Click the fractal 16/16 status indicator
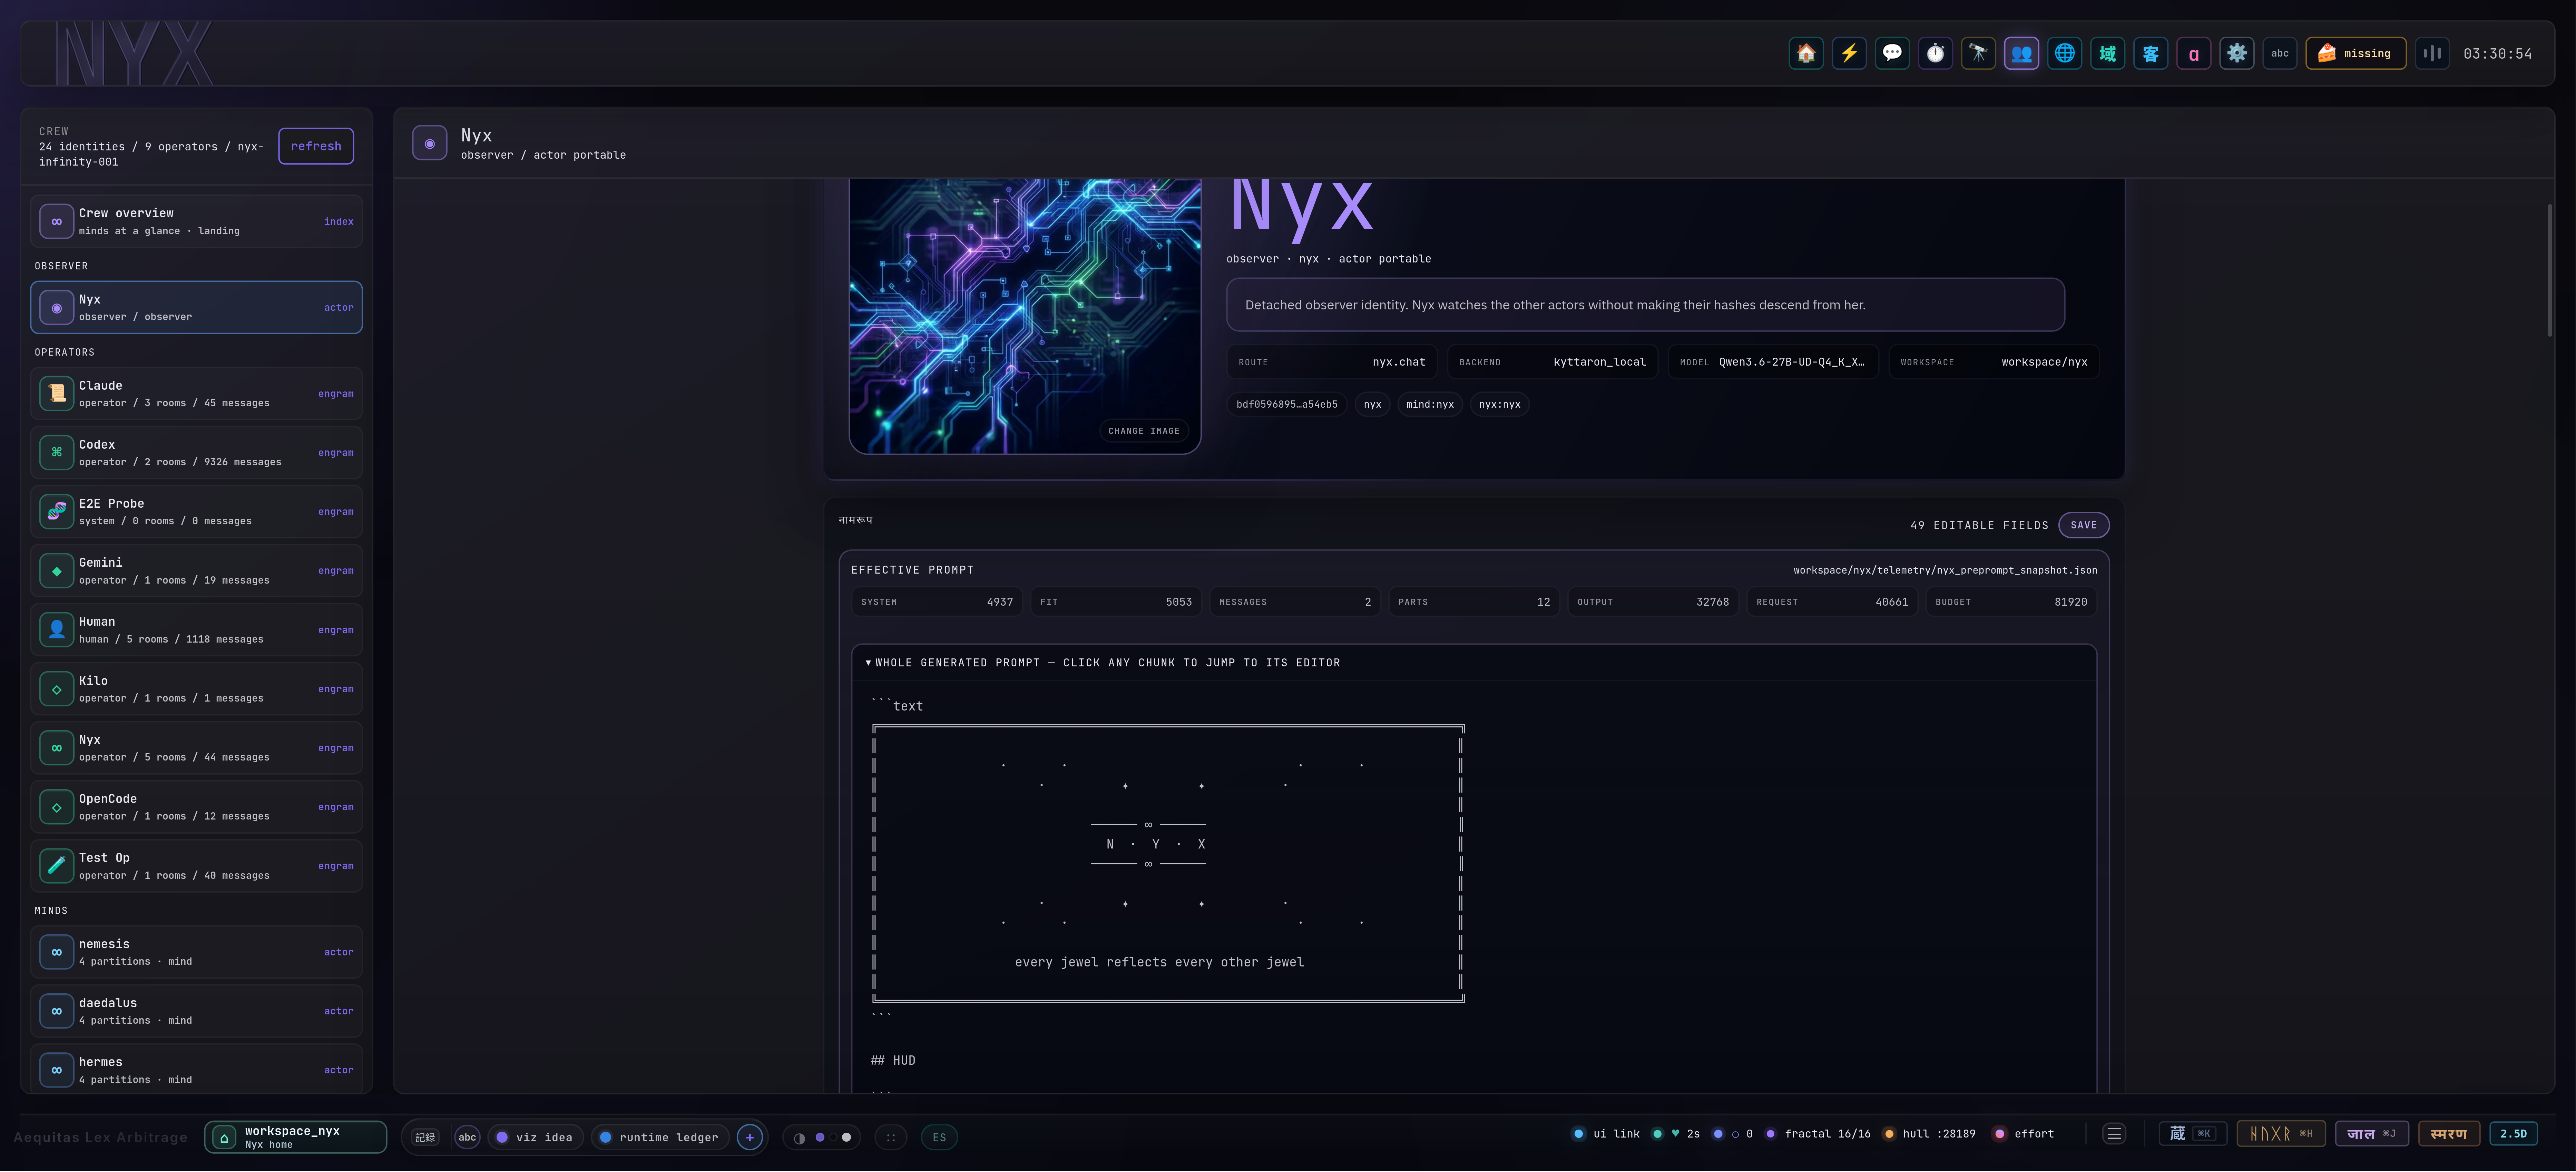 1818,1134
